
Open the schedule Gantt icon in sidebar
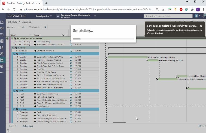pos(2,60)
